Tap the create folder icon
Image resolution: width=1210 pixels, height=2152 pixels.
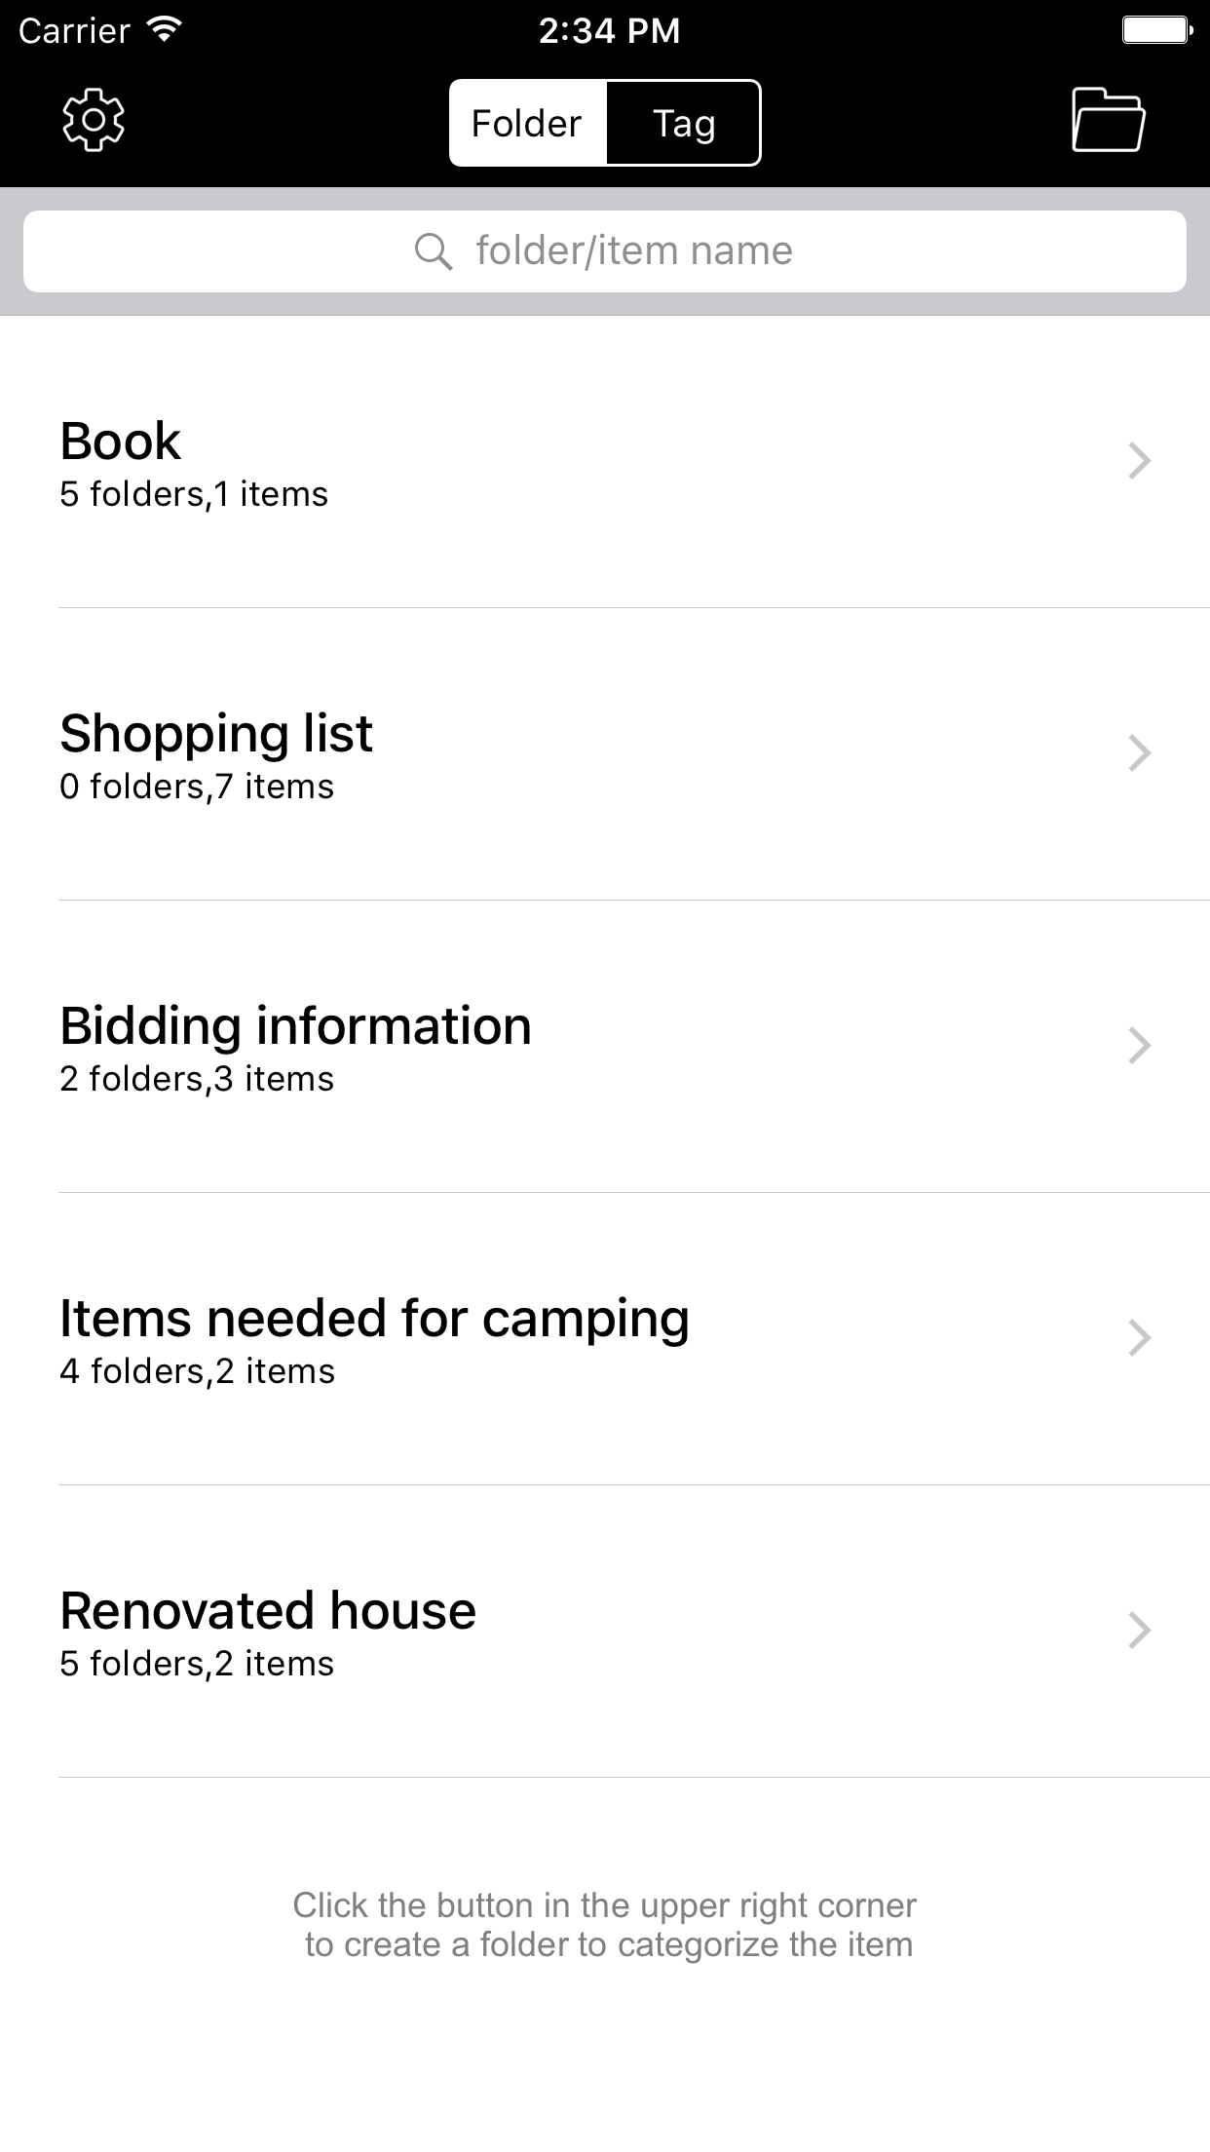tap(1108, 121)
